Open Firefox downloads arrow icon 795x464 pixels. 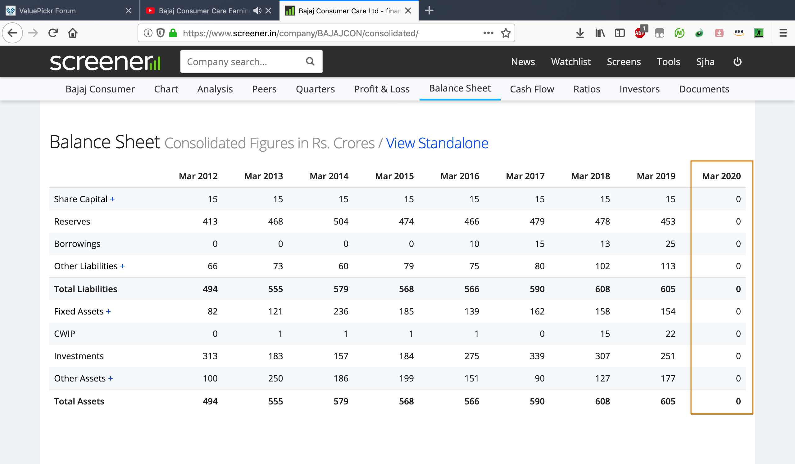click(580, 33)
